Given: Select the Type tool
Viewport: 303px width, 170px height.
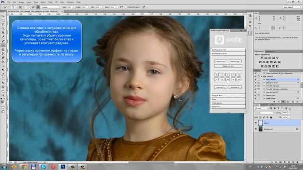Looking at the screenshot, I should pos(3,78).
